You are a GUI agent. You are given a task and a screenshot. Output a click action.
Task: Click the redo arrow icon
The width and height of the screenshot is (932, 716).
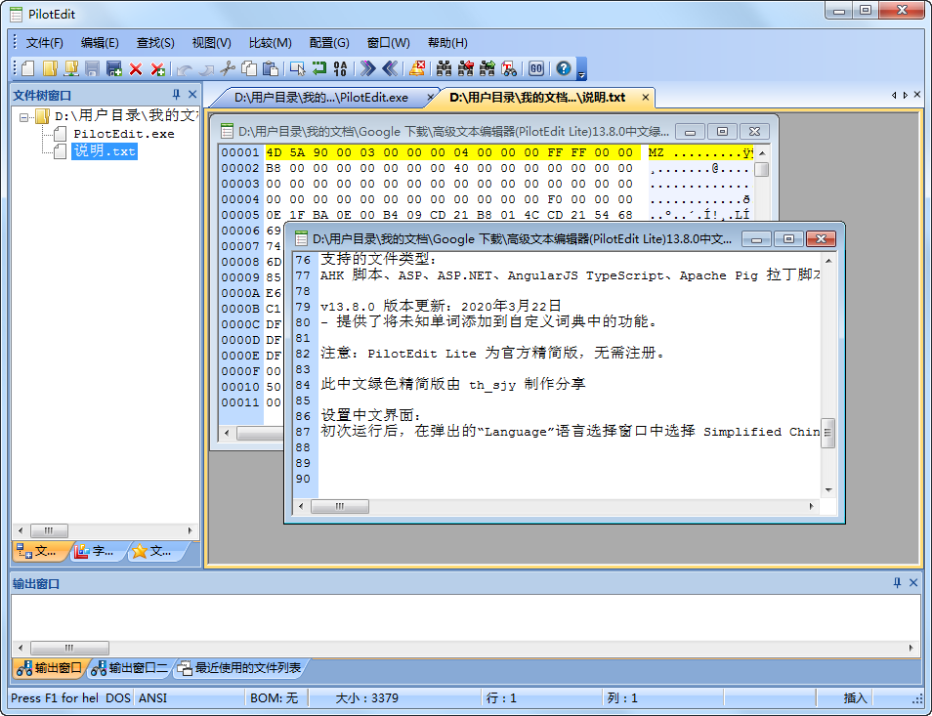pos(206,69)
